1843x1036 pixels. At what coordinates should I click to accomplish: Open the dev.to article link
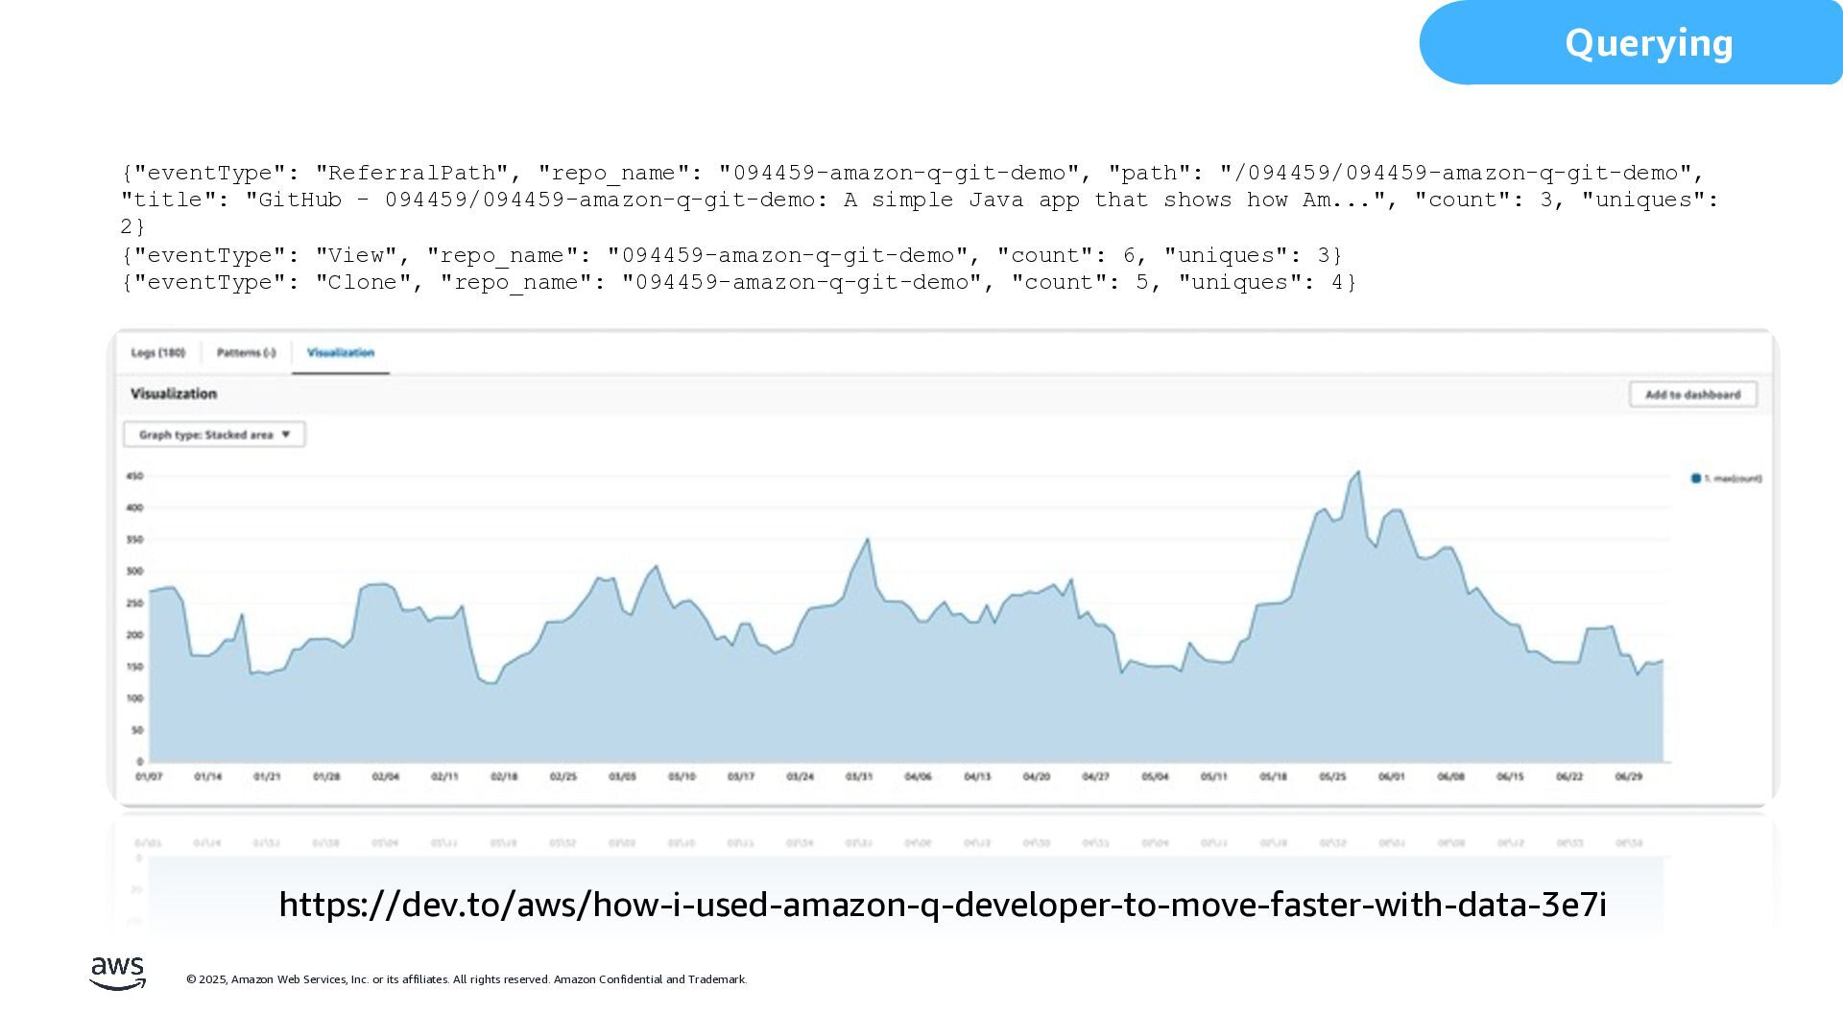(x=942, y=905)
